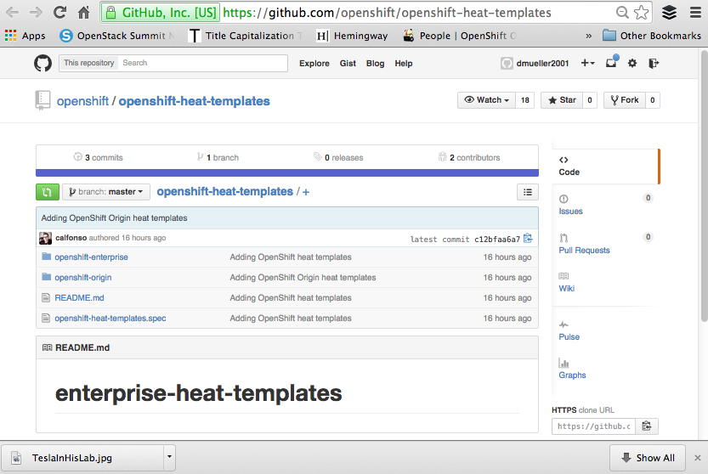View the 2 contributors tab
Screen dimensions: 708x474
click(469, 157)
